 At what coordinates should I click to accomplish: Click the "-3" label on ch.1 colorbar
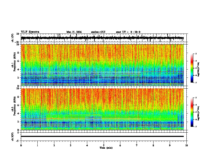[x=196, y=54]
